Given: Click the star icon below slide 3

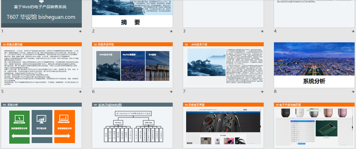Looking at the screenshot, I should pos(262,31).
